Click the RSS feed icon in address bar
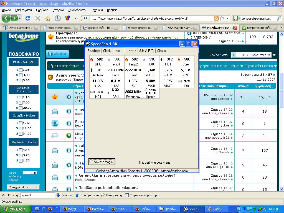This screenshot has height=213, width=284. [216, 18]
